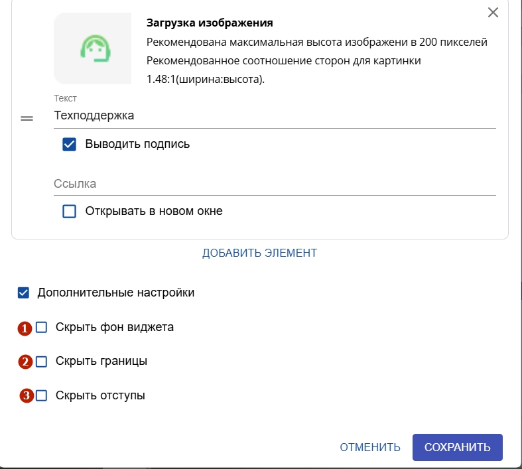Click ДОБАВИТЬ ЭЛЕМЕНТ link
This screenshot has height=469, width=522.
(259, 253)
